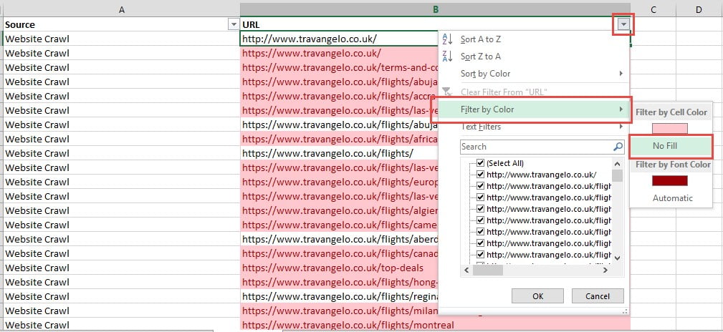
Task: Open the Source column filter dropdown
Action: click(x=234, y=25)
